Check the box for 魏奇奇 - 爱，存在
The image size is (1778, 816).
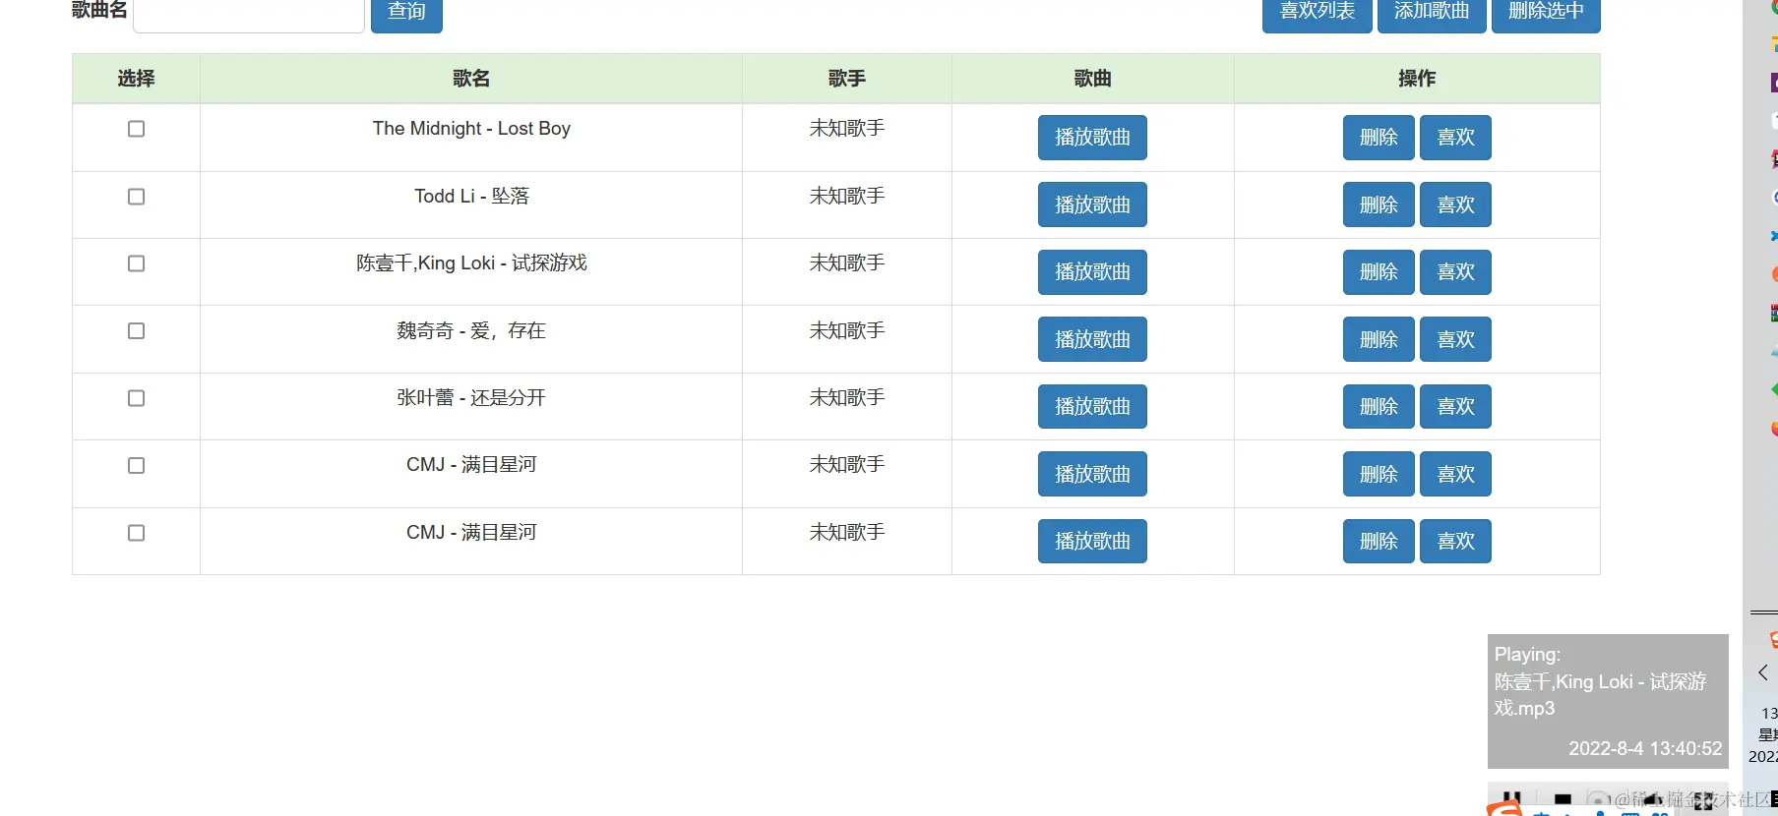click(137, 331)
